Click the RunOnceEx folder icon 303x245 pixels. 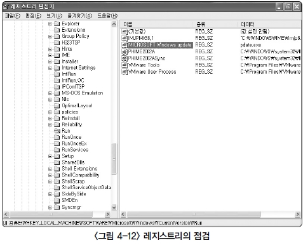(57, 143)
